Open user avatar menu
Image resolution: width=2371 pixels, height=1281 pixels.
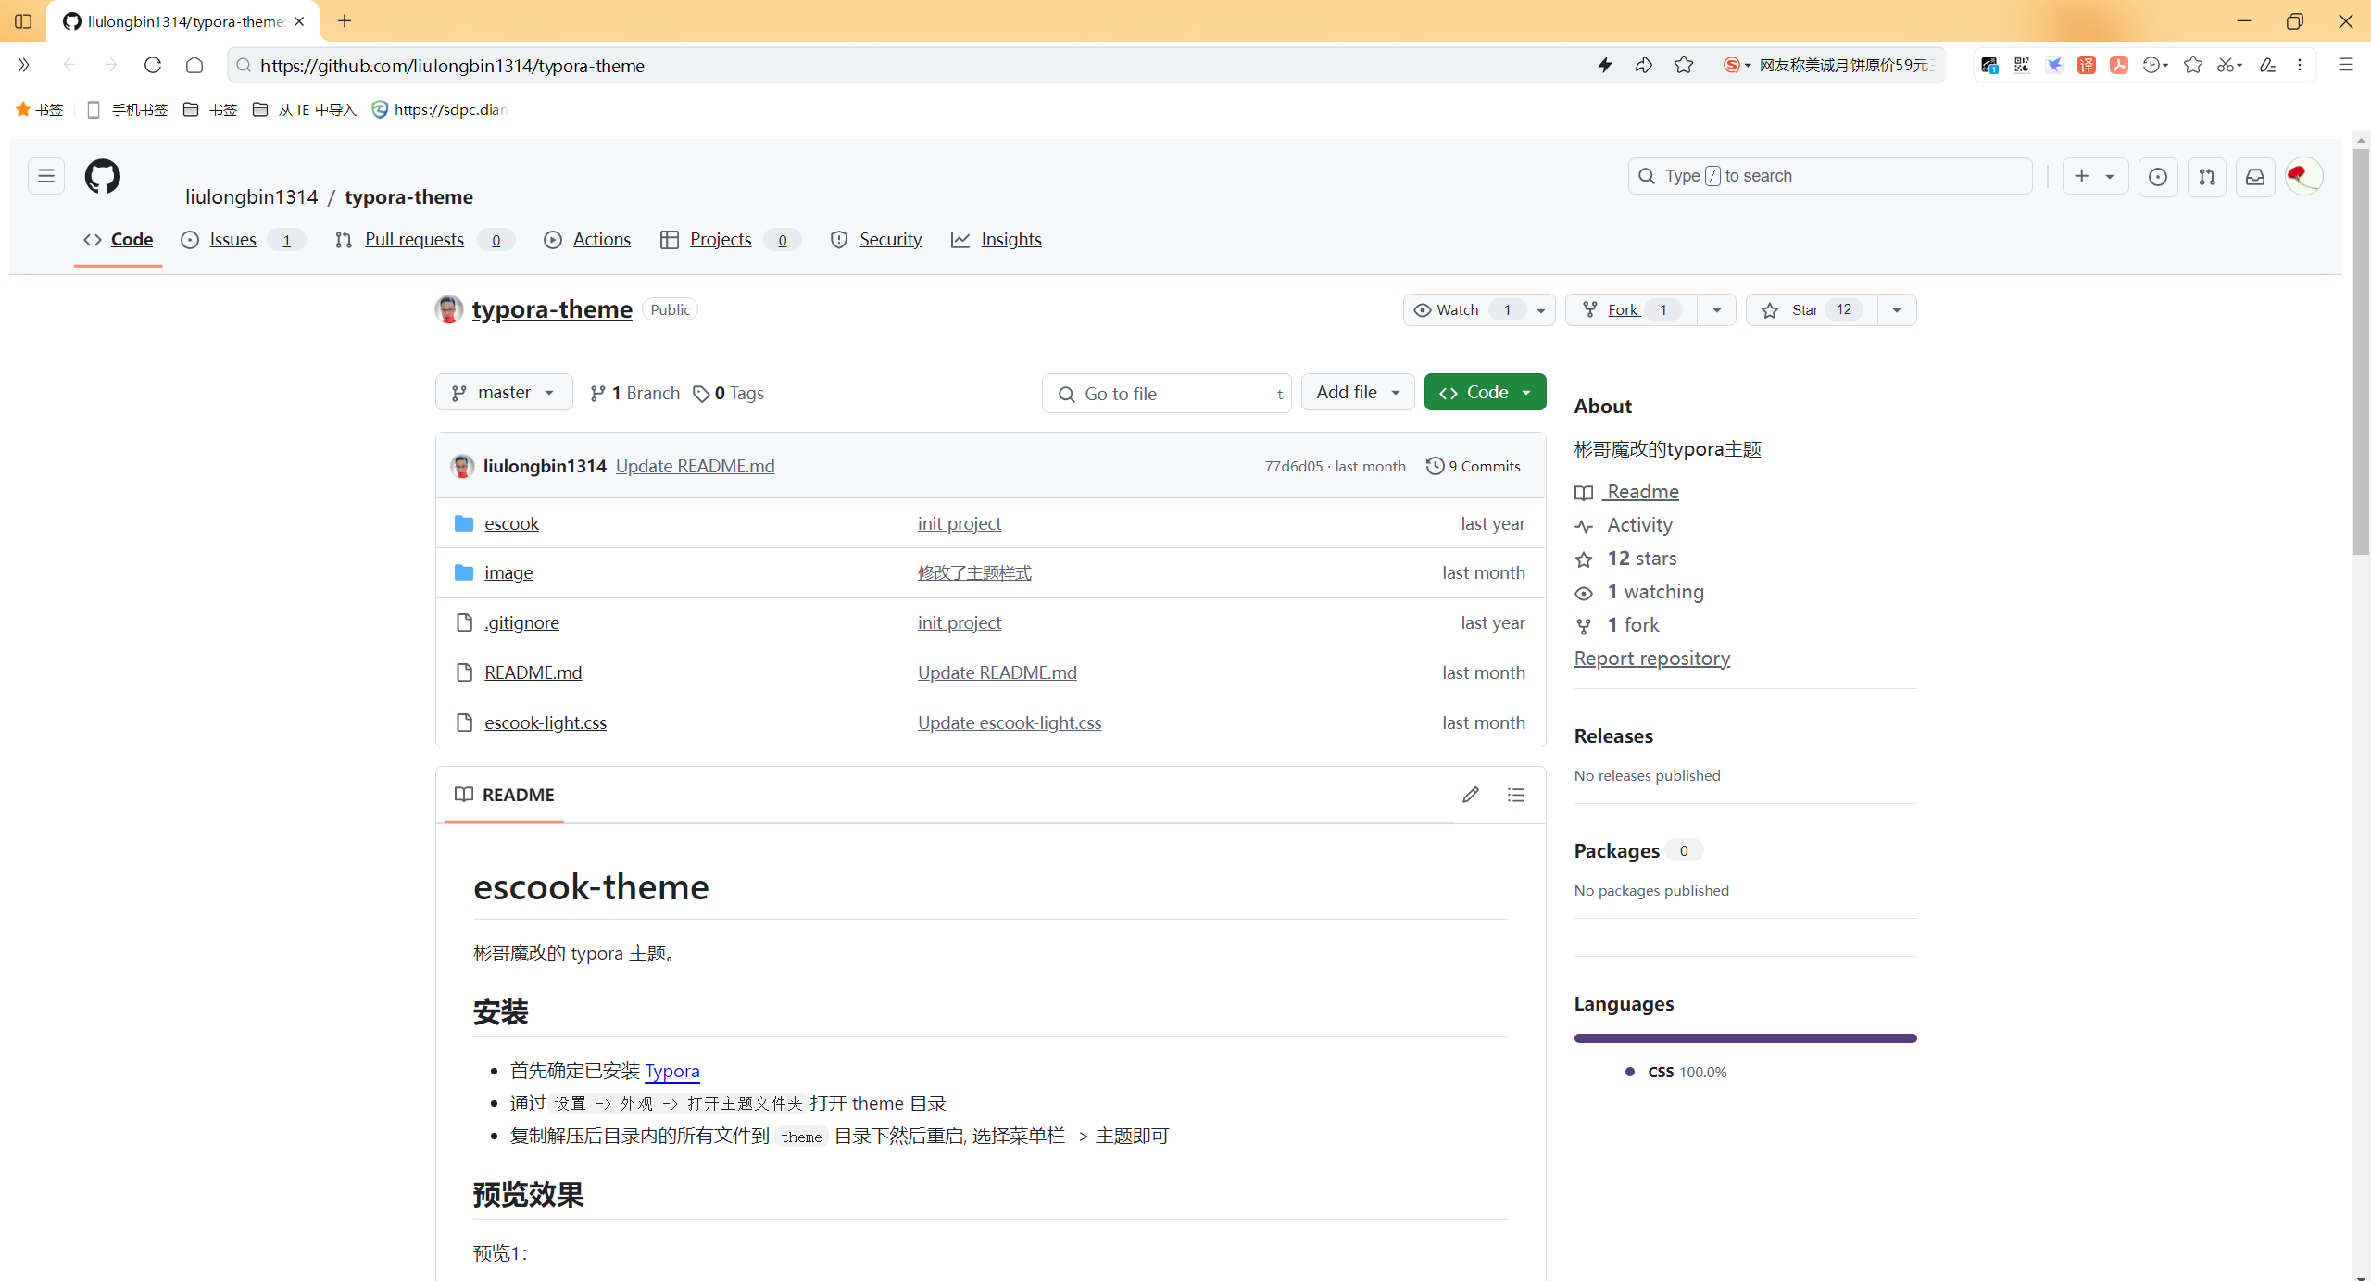[x=2303, y=176]
